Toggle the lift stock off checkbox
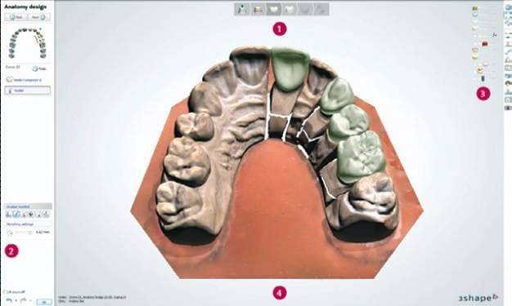Image resolution: width=512 pixels, height=306 pixels. point(5,292)
